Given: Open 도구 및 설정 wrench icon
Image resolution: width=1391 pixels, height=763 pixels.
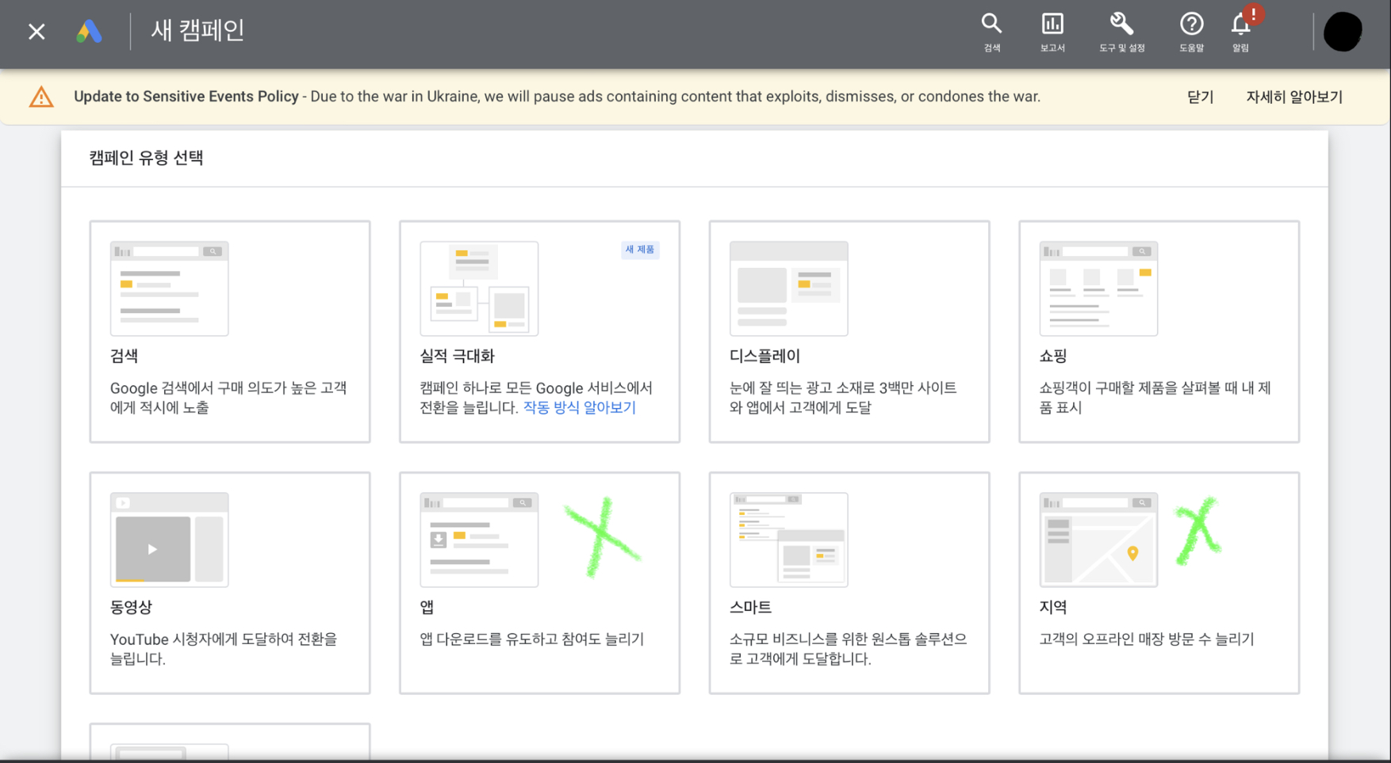Looking at the screenshot, I should click(x=1121, y=32).
